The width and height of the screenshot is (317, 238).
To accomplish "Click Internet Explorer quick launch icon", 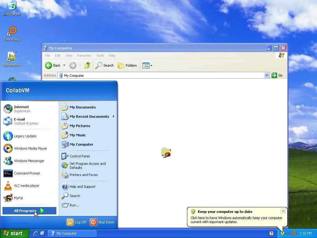I will [36, 233].
